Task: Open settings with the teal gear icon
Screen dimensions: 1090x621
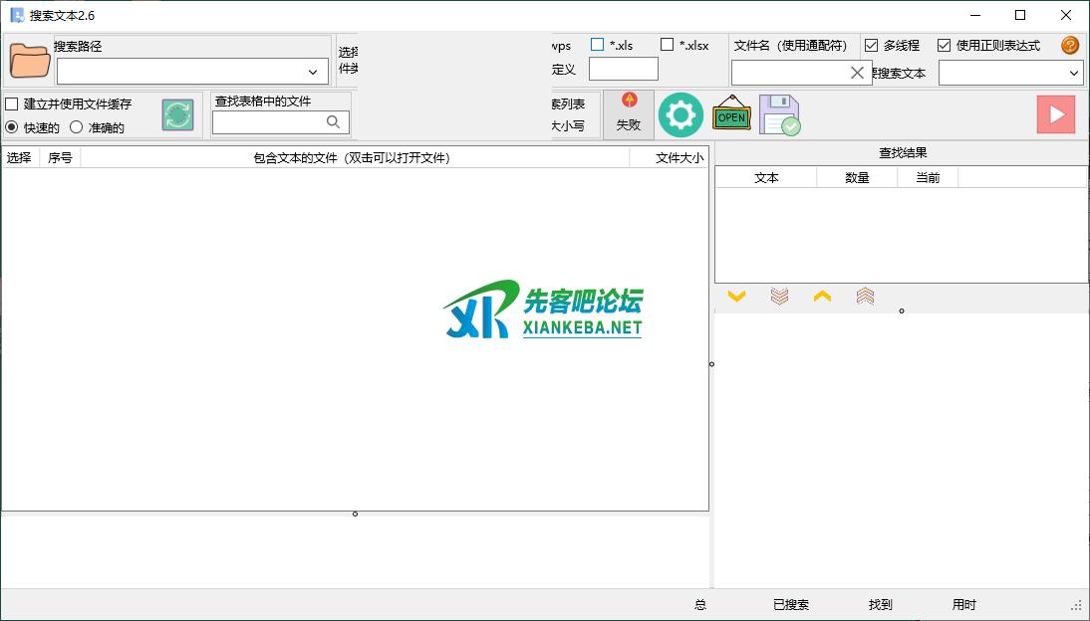Action: [681, 115]
